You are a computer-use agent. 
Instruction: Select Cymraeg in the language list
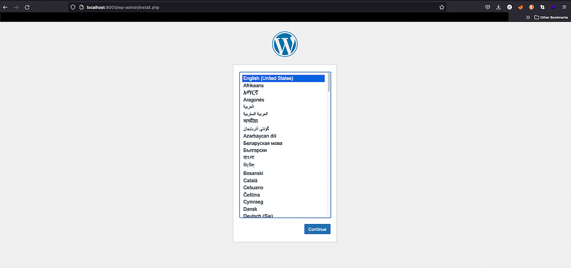tap(283, 202)
